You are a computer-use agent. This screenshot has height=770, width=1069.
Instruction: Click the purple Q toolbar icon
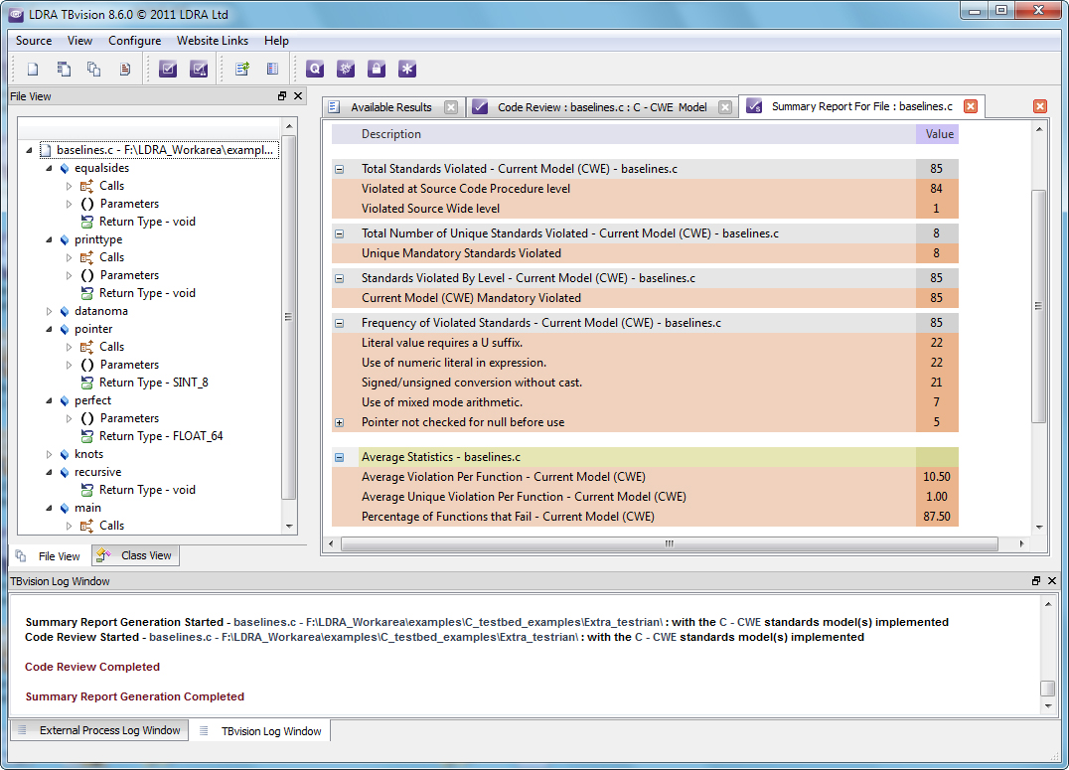pyautogui.click(x=315, y=69)
